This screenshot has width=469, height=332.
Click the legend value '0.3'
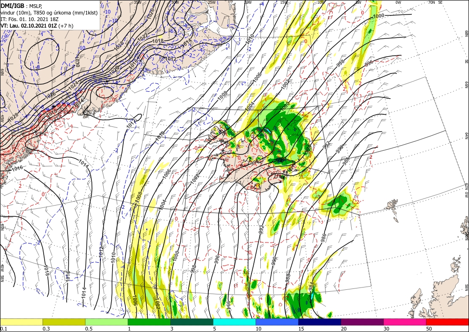click(46, 329)
